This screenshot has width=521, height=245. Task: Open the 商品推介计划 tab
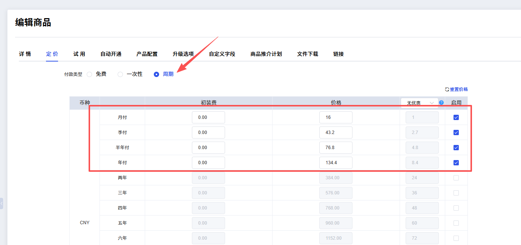click(x=266, y=54)
